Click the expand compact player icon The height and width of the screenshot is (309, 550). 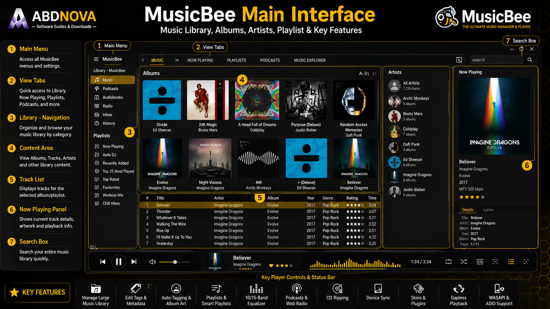click(x=526, y=262)
